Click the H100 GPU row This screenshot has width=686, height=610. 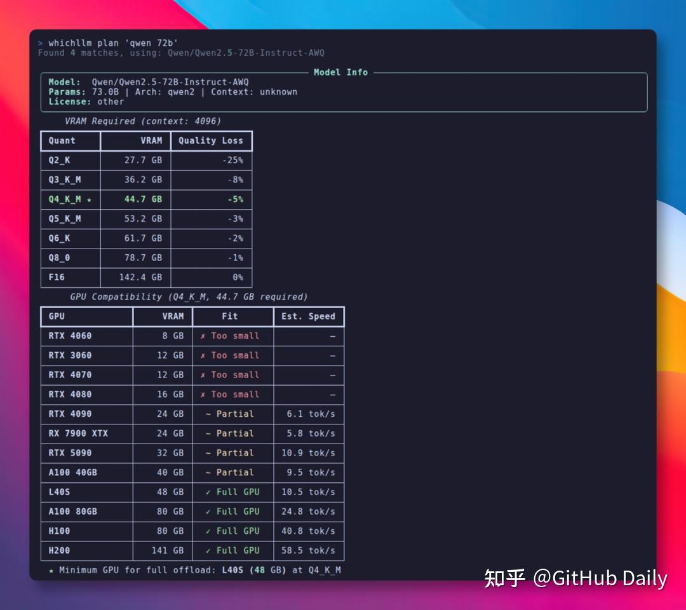pos(192,531)
